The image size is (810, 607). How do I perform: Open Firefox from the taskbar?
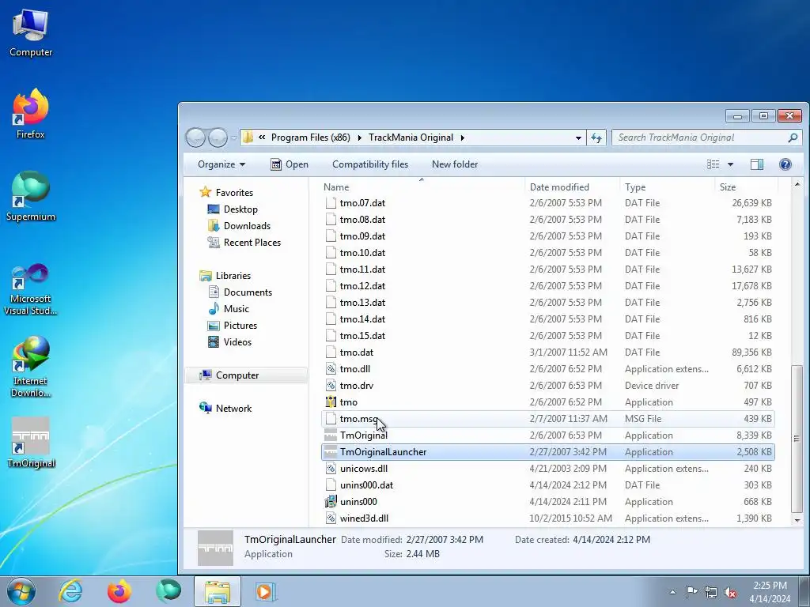(119, 591)
